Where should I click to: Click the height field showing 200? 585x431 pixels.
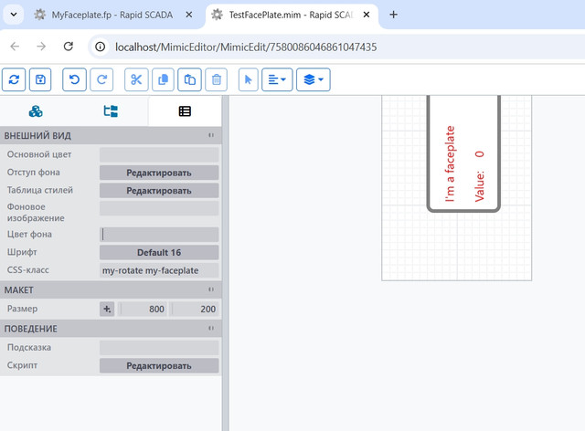(195, 309)
